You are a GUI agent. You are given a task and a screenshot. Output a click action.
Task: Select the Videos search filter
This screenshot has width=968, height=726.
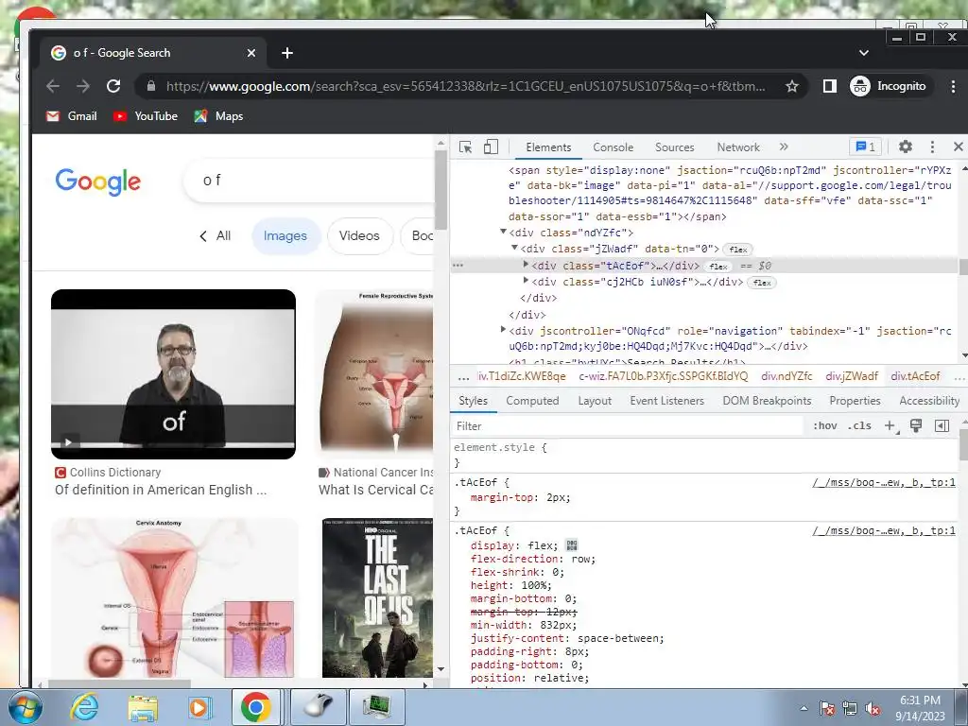point(359,235)
